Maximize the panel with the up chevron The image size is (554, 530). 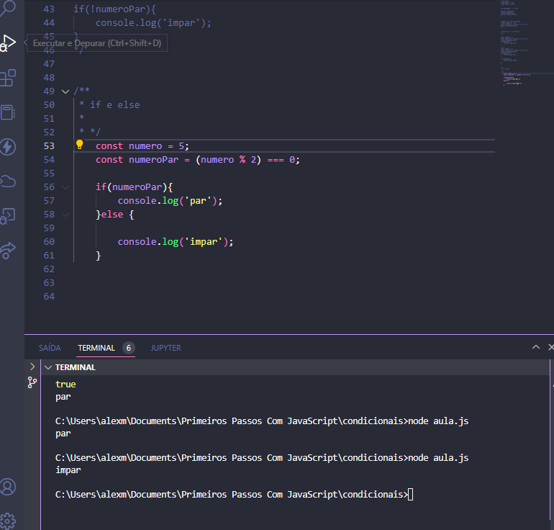(535, 347)
